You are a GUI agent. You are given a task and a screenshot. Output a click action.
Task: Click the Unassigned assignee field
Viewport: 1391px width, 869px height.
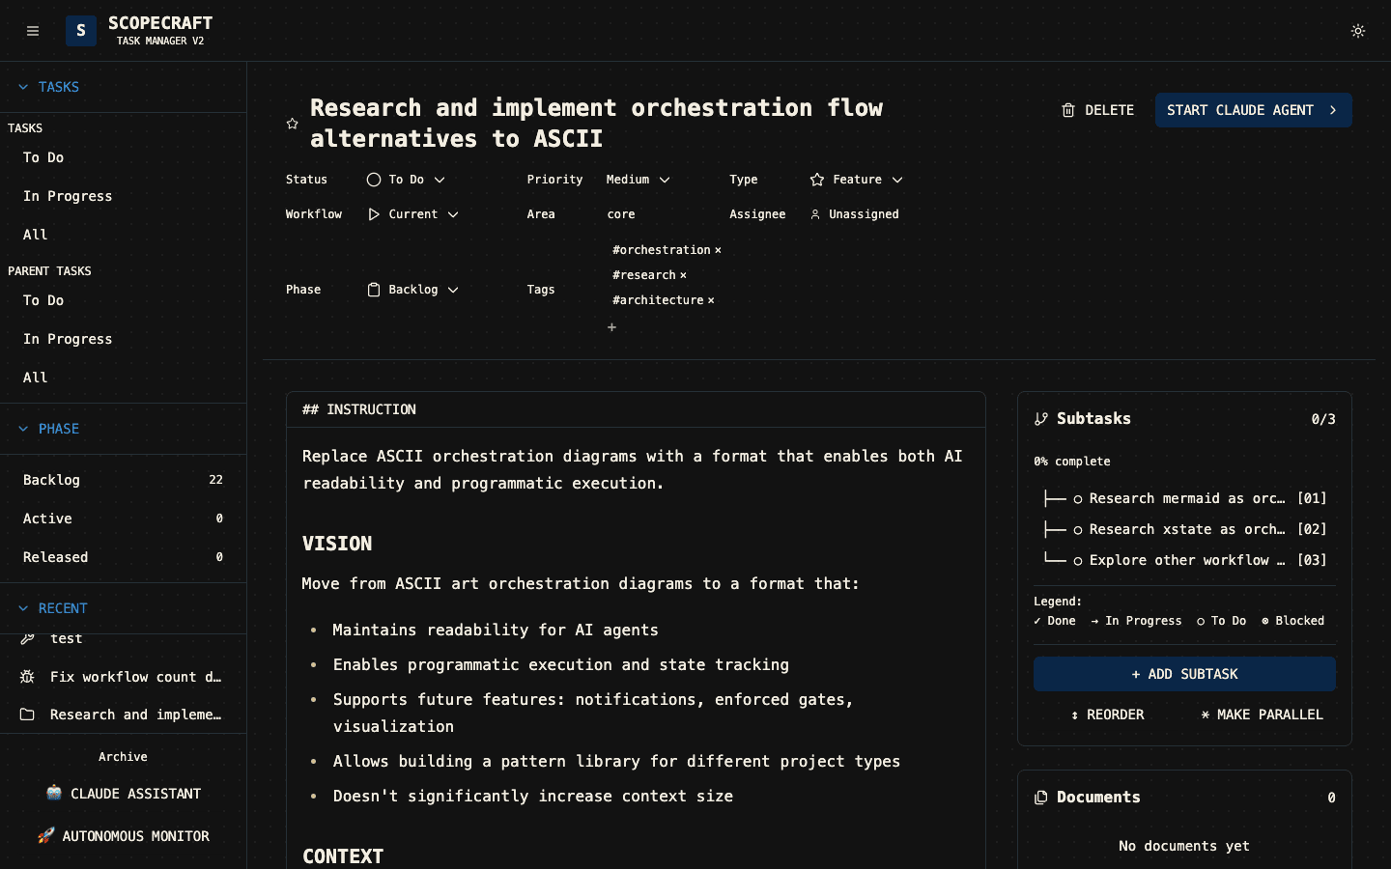point(855,214)
